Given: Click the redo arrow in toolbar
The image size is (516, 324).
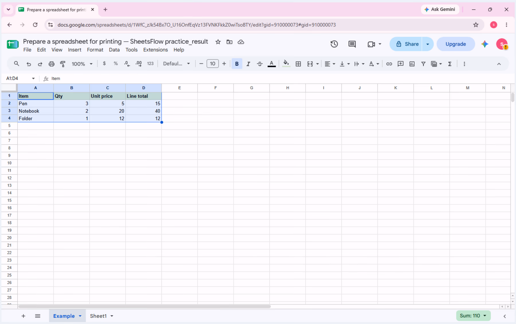Looking at the screenshot, I should click(x=40, y=64).
